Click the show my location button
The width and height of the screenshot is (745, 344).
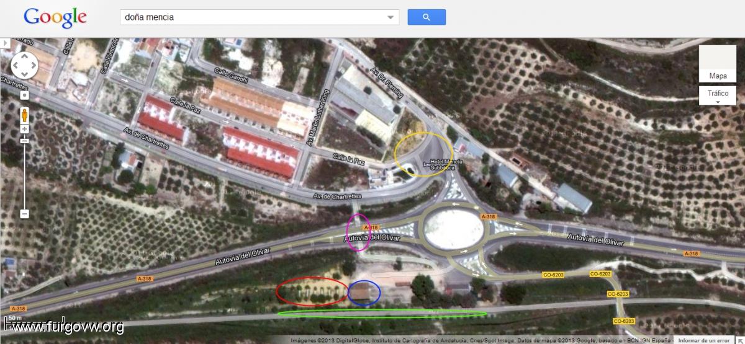(x=25, y=96)
